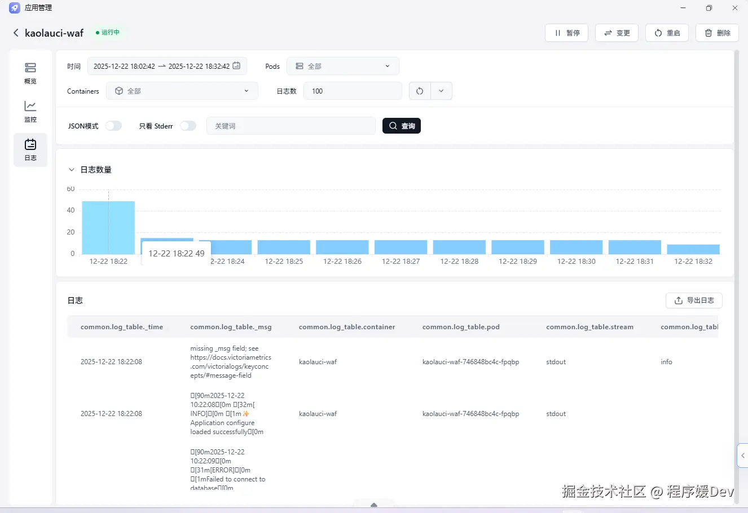Click the 删除 delete button
This screenshot has width=748, height=513.
point(717,33)
